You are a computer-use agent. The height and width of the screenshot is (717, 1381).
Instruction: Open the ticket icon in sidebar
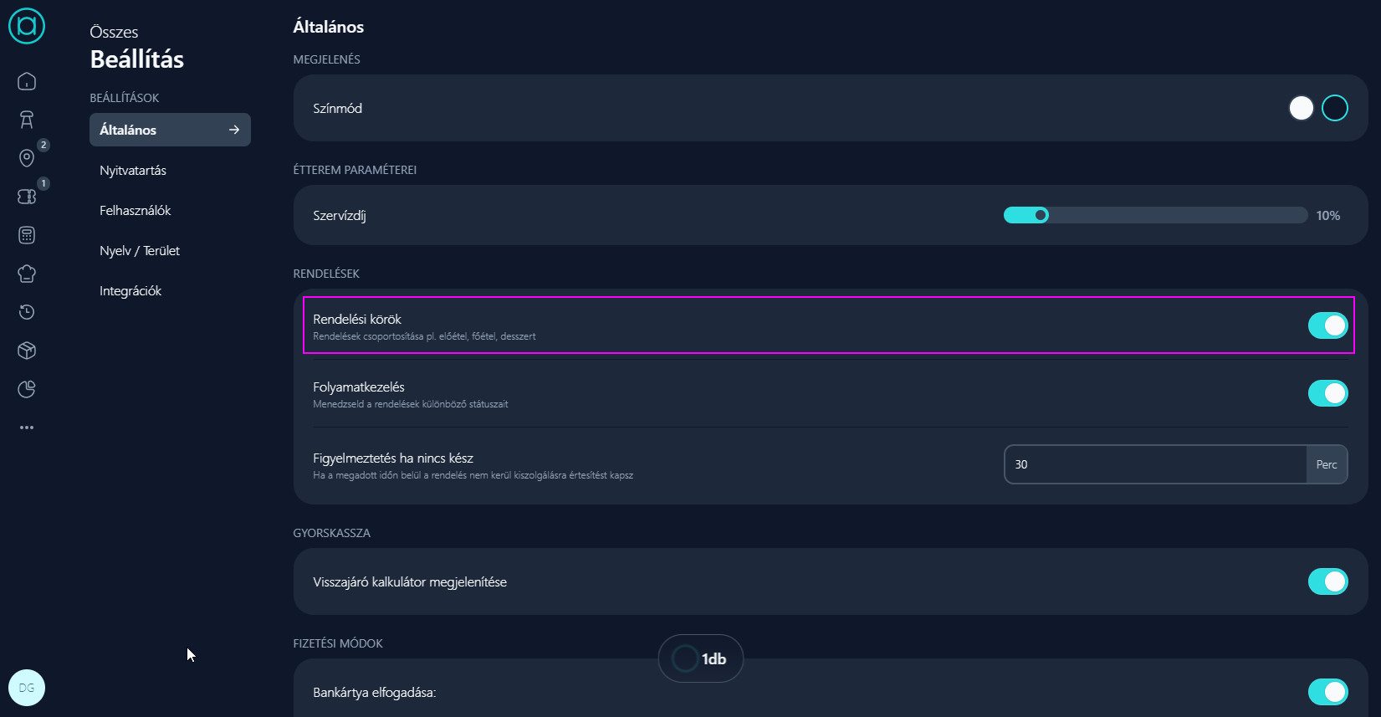pos(27,197)
